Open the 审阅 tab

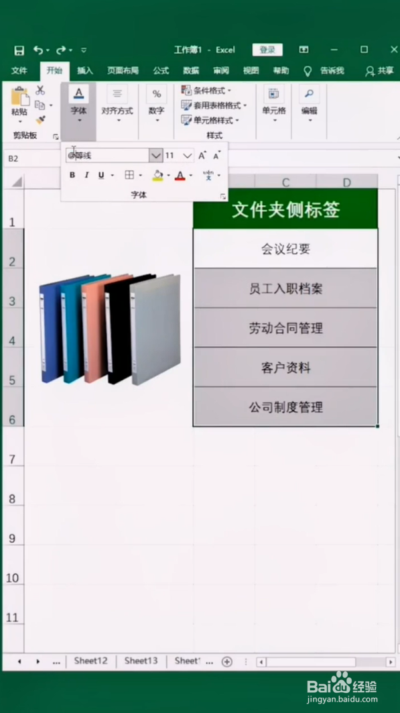click(x=221, y=70)
